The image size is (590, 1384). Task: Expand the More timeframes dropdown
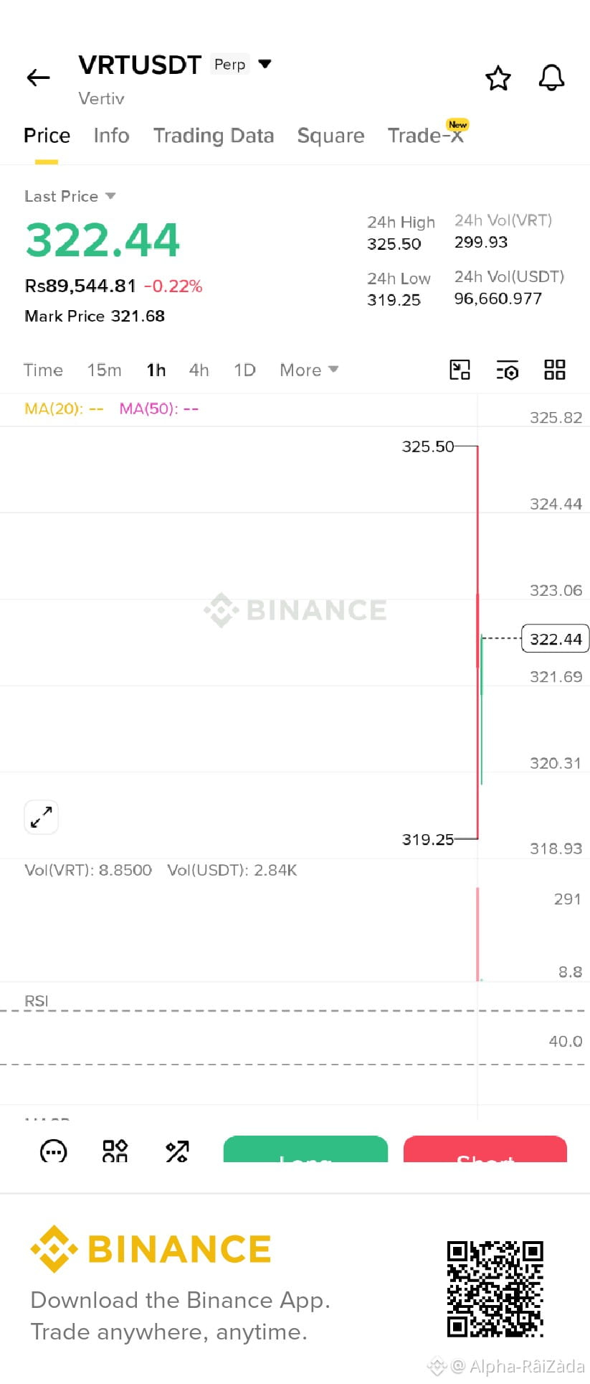point(309,370)
